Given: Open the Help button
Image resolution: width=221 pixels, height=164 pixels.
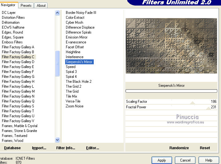Looking at the screenshot, I should coord(209,160).
